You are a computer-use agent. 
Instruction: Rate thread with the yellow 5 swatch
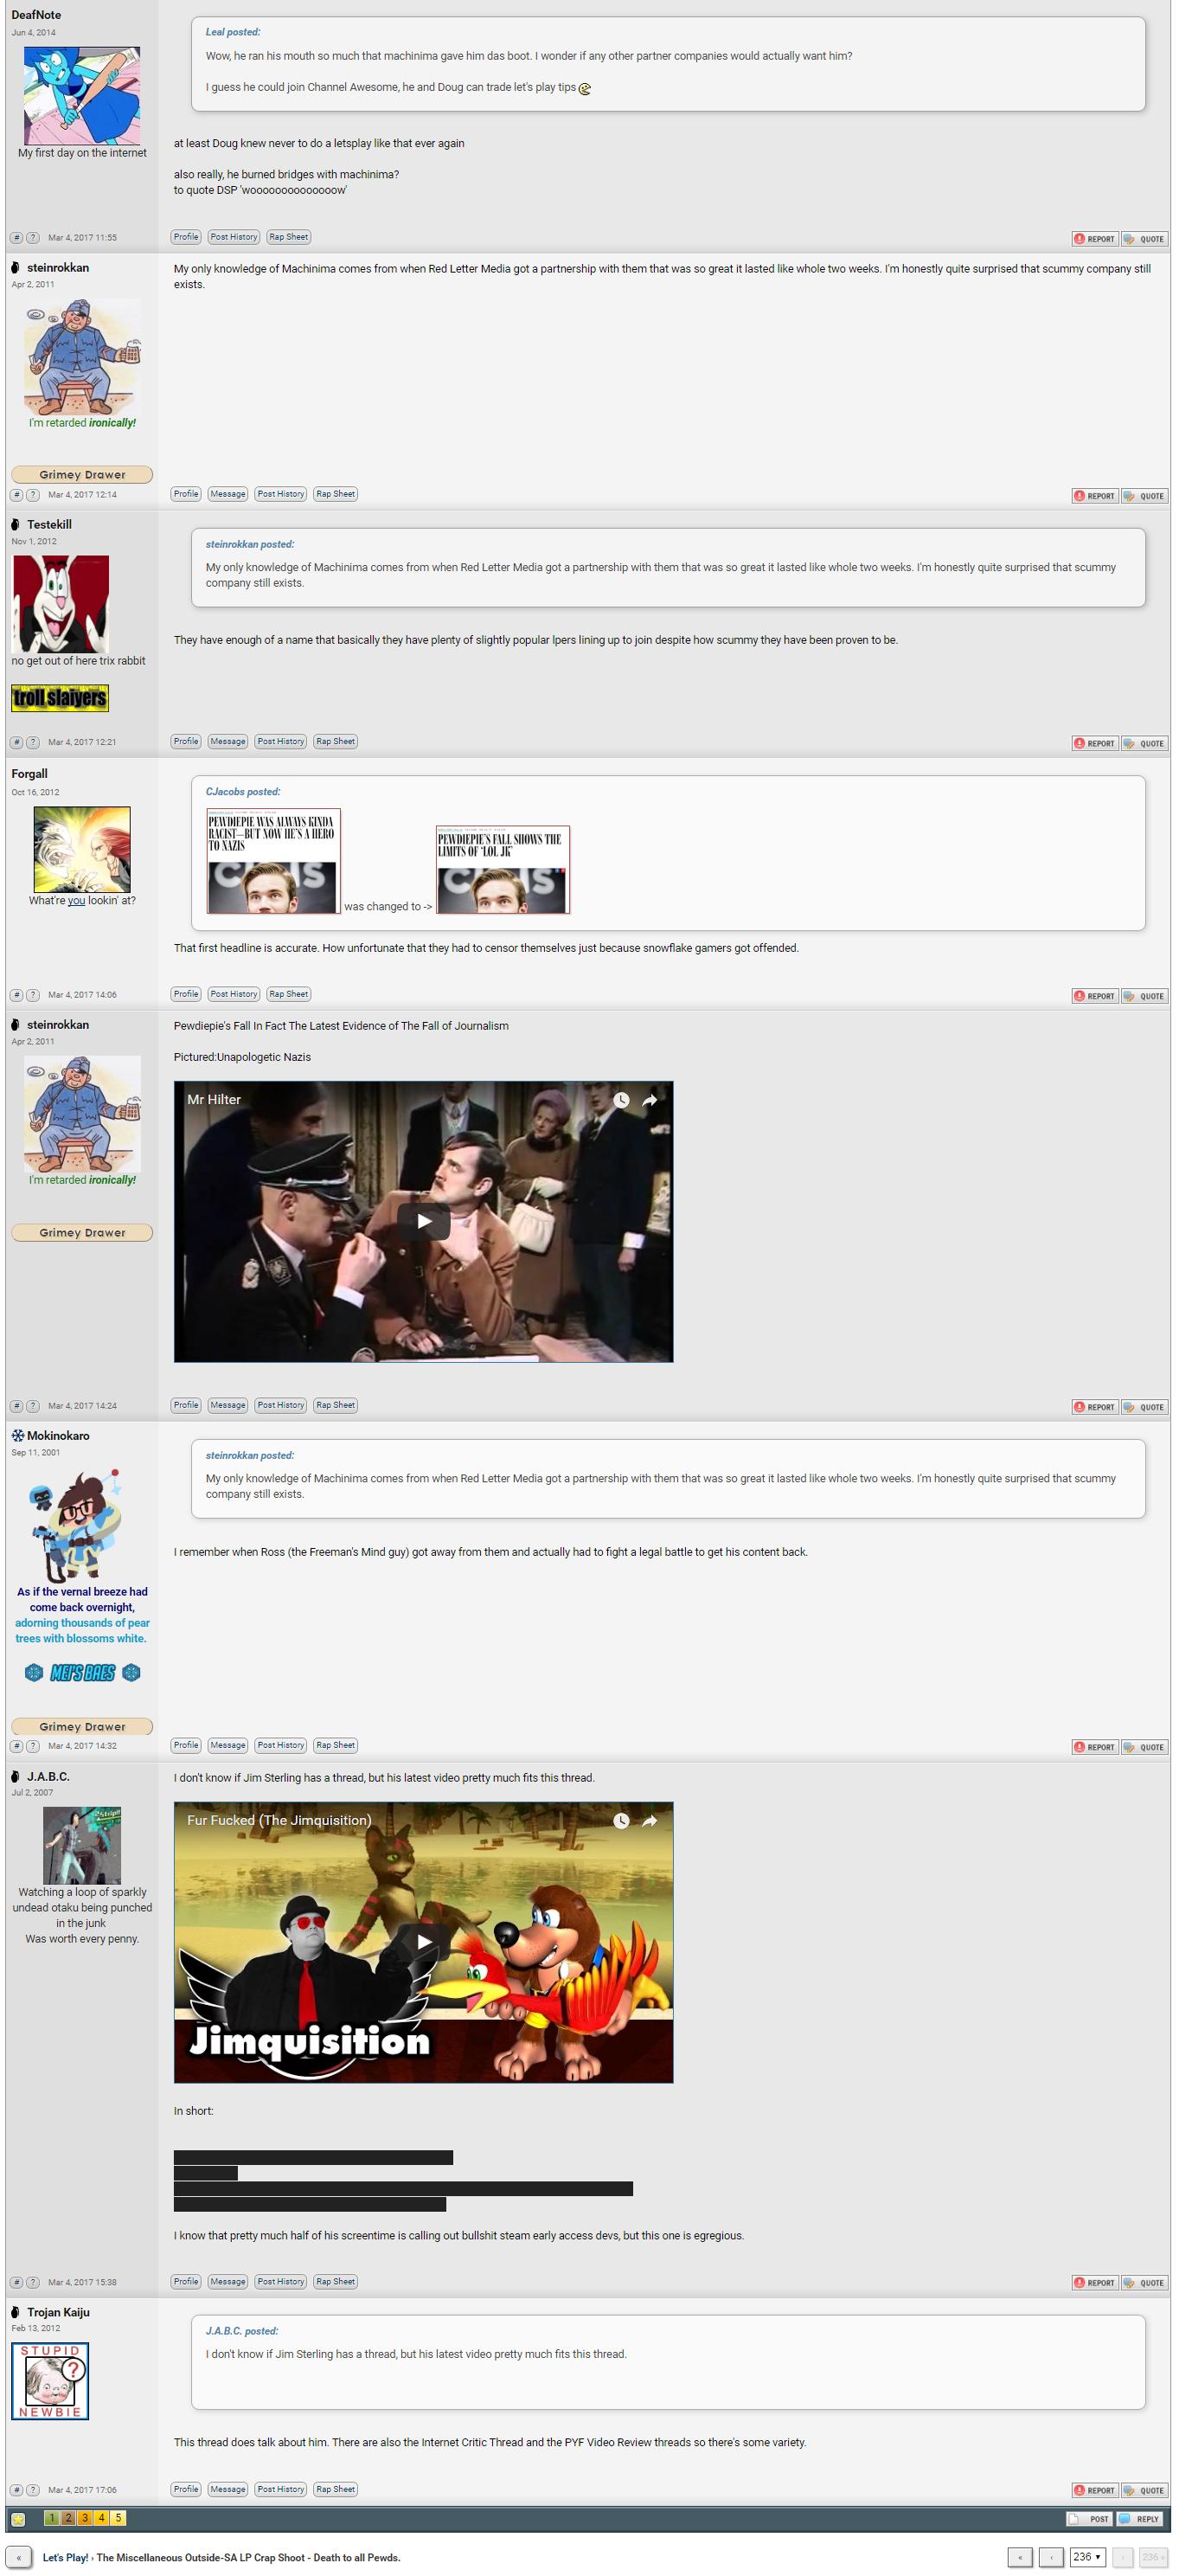pos(119,2518)
